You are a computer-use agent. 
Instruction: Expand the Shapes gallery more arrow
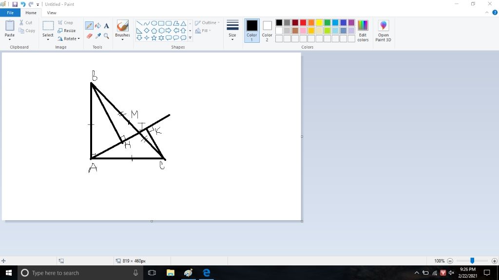pos(190,38)
